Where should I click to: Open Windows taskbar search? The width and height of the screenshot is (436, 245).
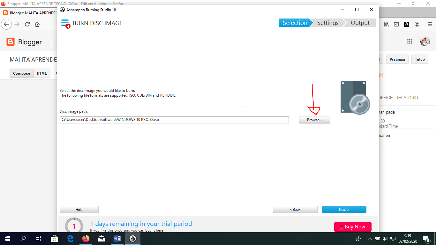coord(23,239)
